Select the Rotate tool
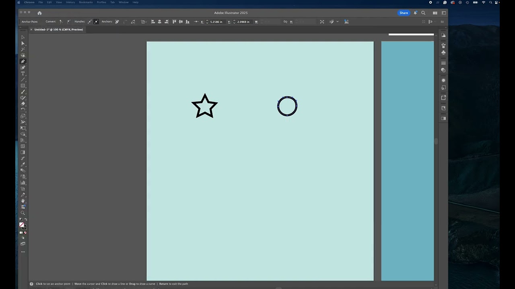 pos(23,110)
